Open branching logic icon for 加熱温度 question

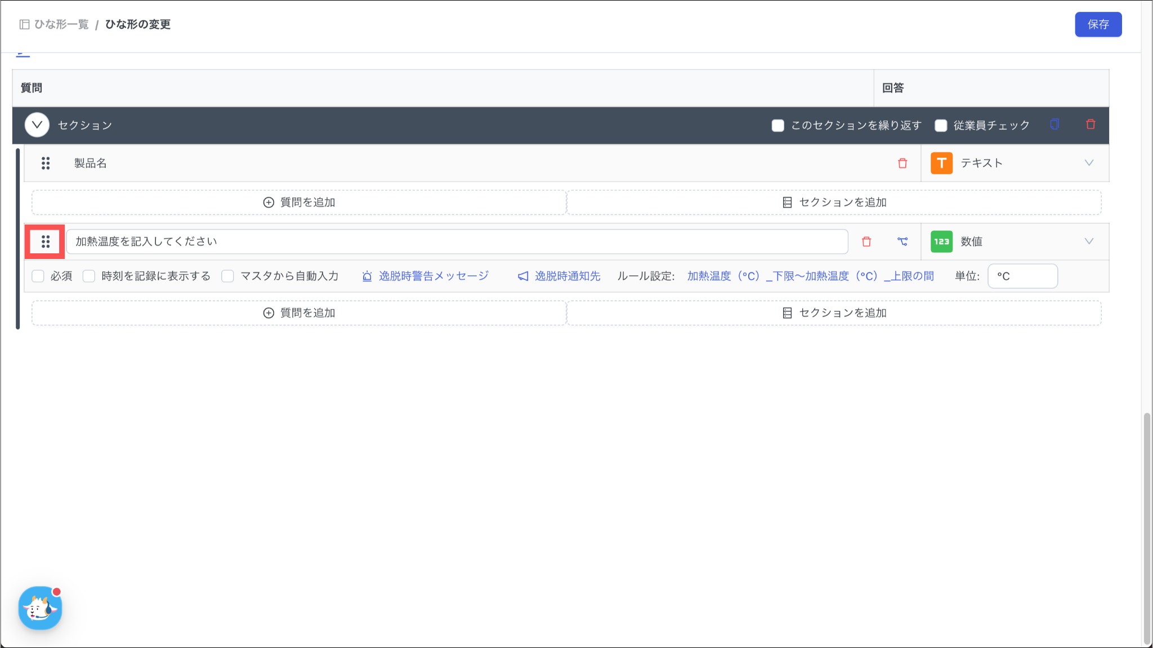[902, 242]
